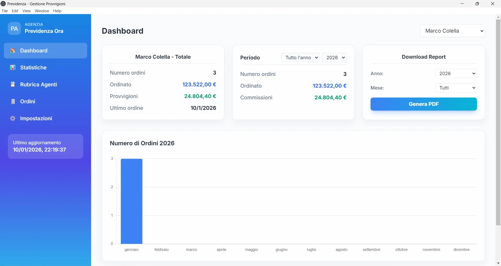Viewport: 501px width, 266px height.
Task: Open the Help menu
Action: (57, 11)
